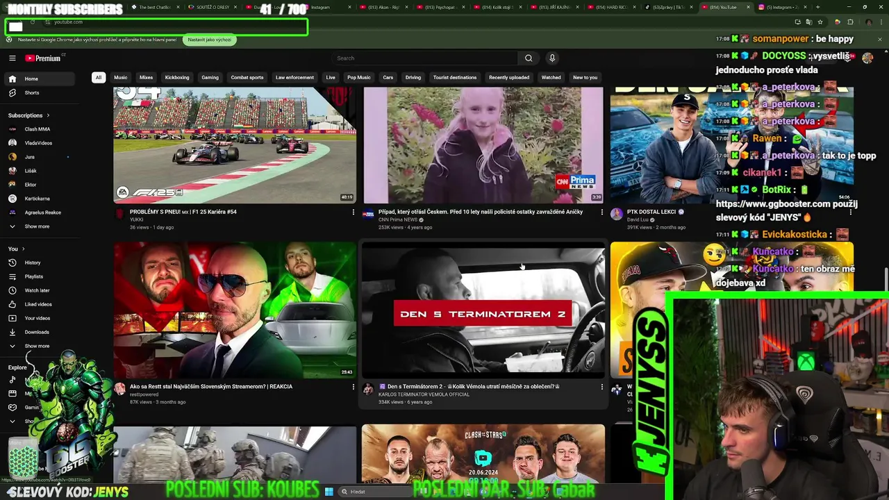Screen dimensions: 889x500
Task: Bookmark page with the star icon
Action: pyautogui.click(x=820, y=22)
